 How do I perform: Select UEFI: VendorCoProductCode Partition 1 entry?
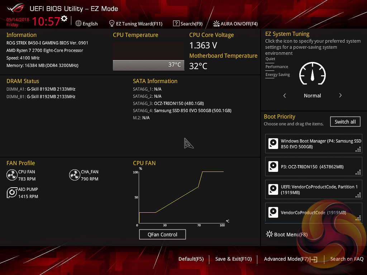point(314,189)
